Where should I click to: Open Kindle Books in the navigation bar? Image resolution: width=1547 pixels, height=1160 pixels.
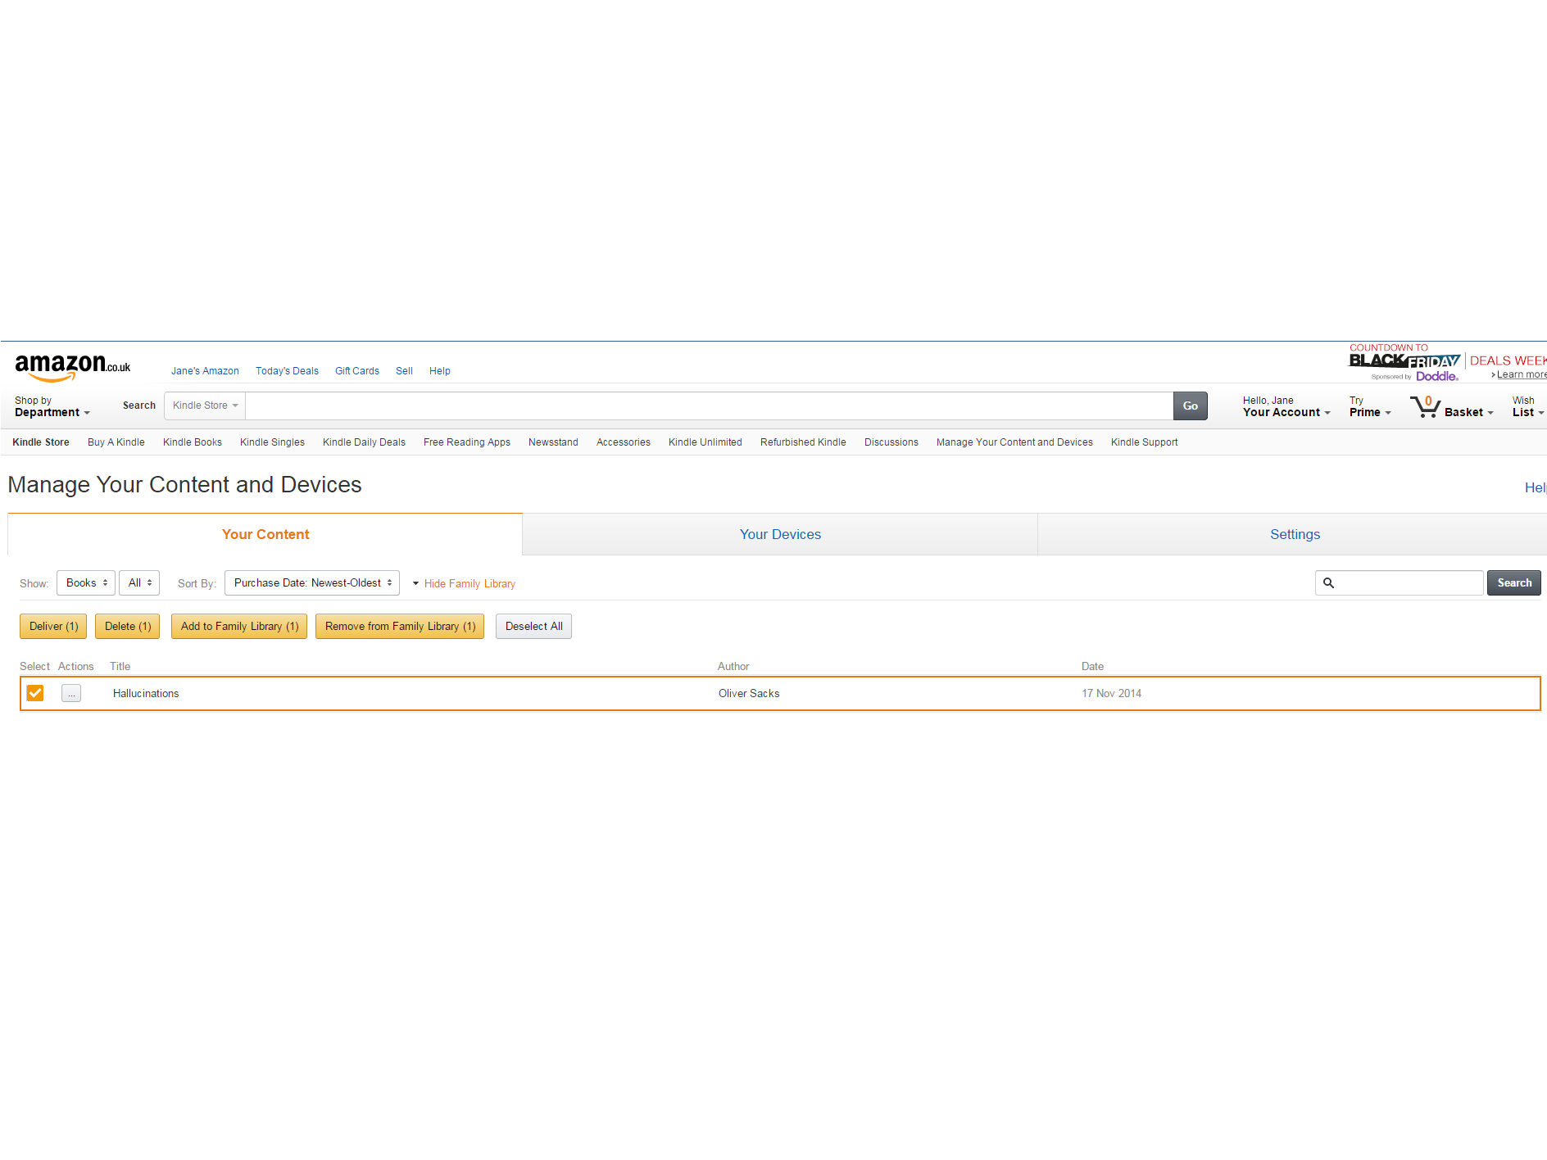point(193,442)
